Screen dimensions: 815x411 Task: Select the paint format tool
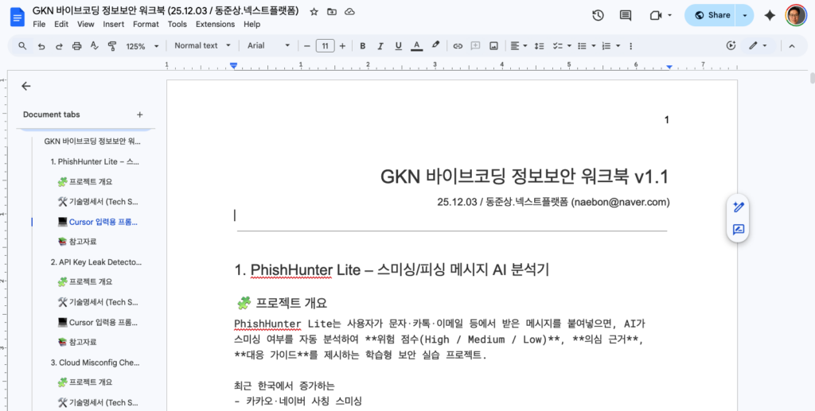[112, 46]
